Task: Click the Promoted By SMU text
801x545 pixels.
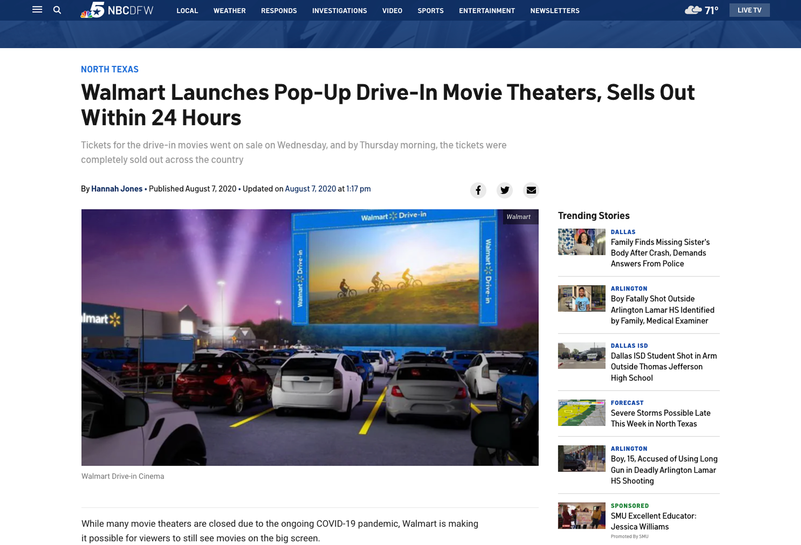Action: tap(629, 536)
